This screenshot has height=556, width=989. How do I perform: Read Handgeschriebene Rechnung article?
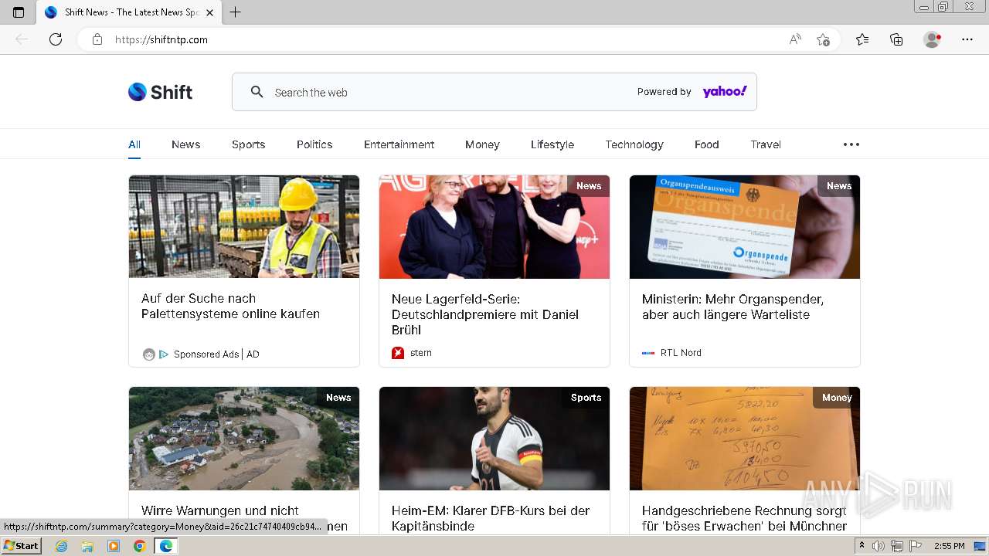(744, 518)
